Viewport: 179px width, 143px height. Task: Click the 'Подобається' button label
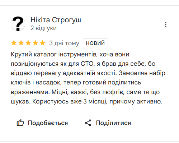coord(48,123)
